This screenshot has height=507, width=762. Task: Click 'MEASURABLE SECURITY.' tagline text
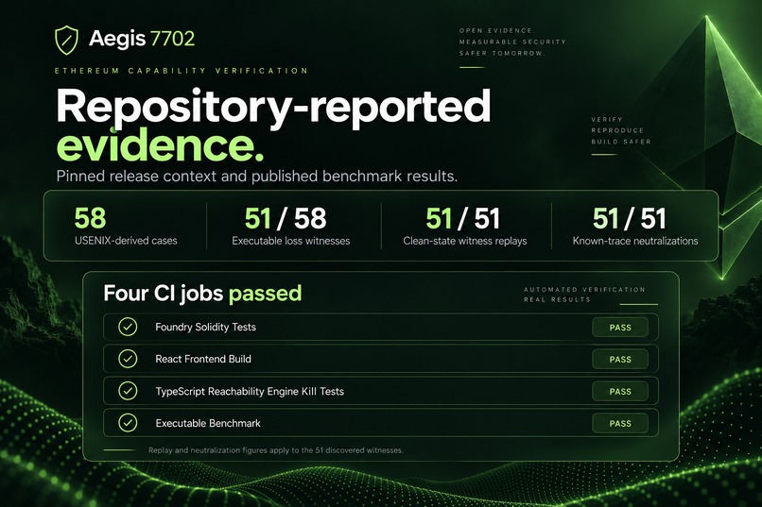(513, 42)
